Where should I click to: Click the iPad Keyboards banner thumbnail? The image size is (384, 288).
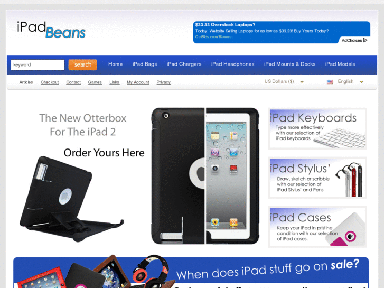(317, 129)
